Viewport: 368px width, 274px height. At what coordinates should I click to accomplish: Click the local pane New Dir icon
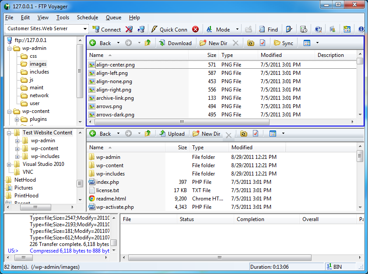pyautogui.click(x=196, y=133)
